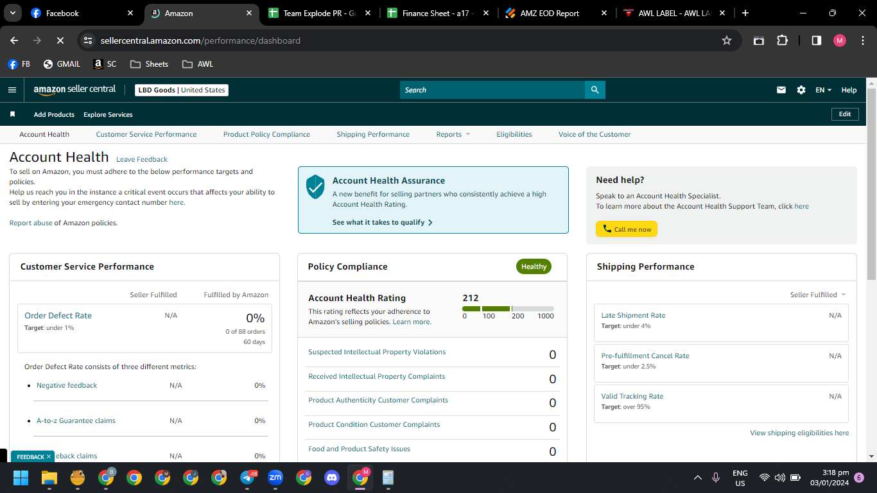The image size is (877, 493).
Task: Click Explore Services
Action: click(x=108, y=114)
